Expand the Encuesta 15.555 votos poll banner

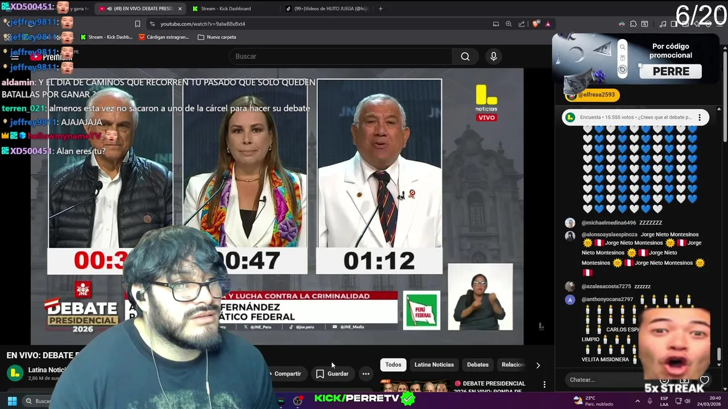pos(636,118)
